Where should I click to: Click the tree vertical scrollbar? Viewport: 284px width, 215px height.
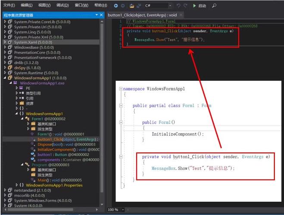tap(102, 108)
